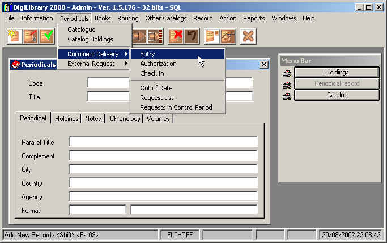The width and height of the screenshot is (387, 243).
Task: Expand the Document Delivery submenu
Action: tap(94, 54)
